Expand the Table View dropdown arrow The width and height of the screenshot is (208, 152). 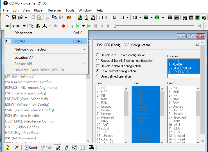(127, 17)
